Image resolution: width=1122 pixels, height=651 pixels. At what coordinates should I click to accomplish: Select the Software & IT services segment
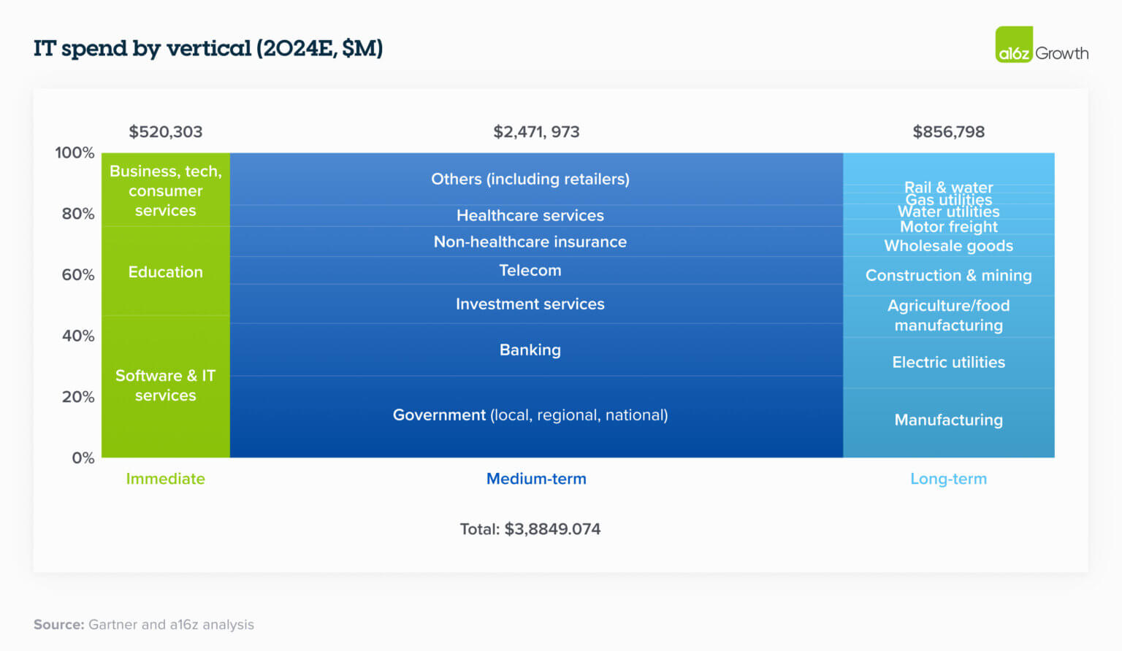(166, 386)
